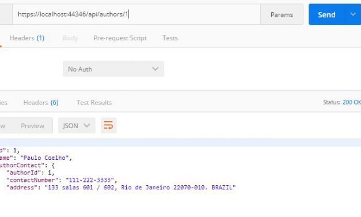Toggle the wrap lines icon
Screen dimensions: 361x217
[108, 125]
